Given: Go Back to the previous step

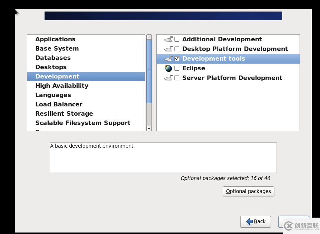Looking at the screenshot, I should pos(255,221).
